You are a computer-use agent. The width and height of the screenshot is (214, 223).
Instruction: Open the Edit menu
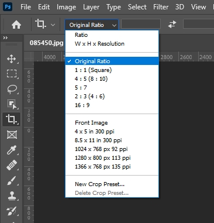[x=44, y=7]
